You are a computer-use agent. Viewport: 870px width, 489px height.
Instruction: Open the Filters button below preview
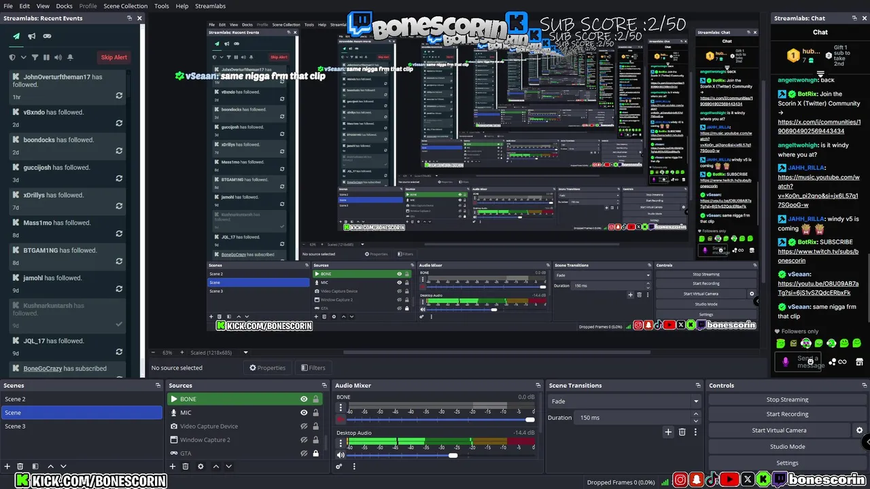312,368
